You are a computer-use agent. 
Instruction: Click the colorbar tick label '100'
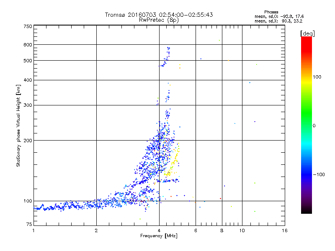pyautogui.click(x=317, y=77)
